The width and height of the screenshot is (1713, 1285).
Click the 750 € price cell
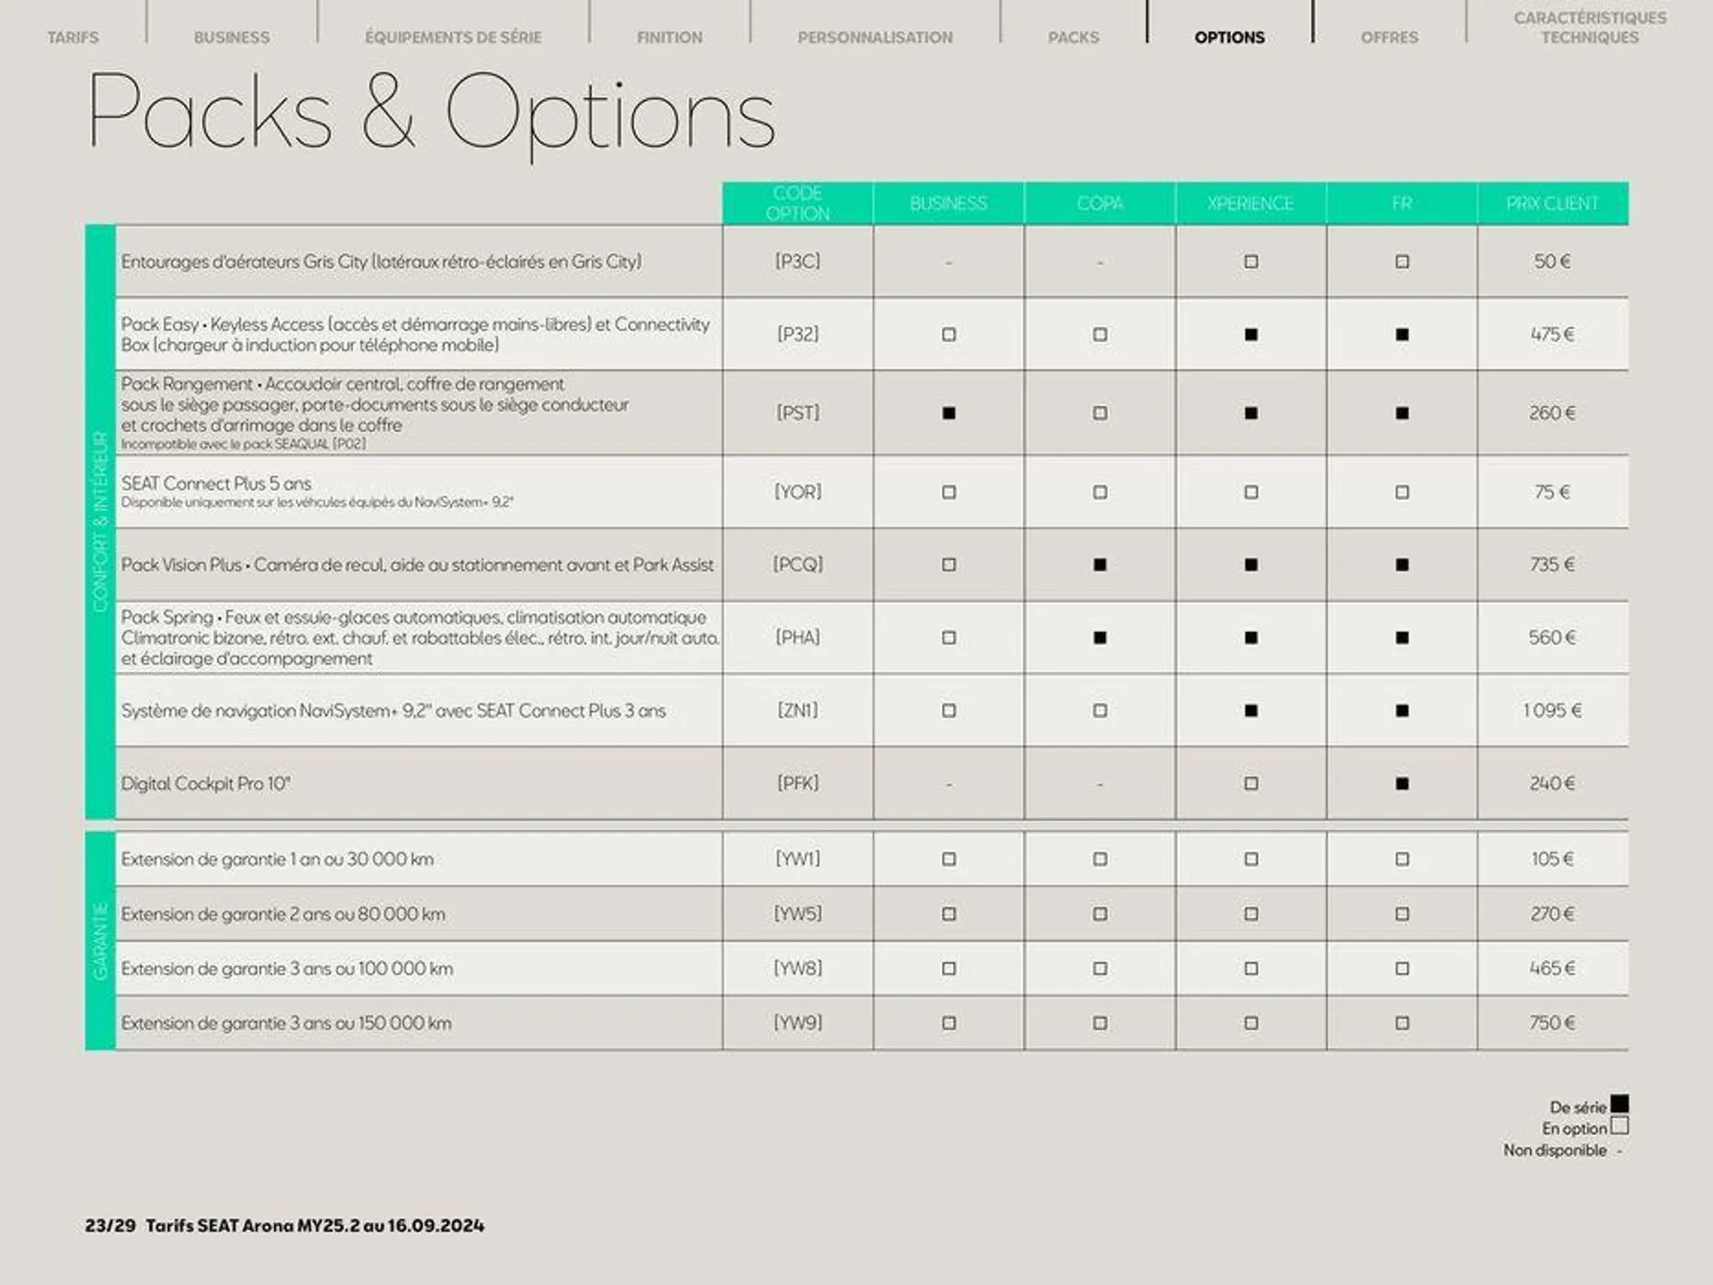1552,1024
